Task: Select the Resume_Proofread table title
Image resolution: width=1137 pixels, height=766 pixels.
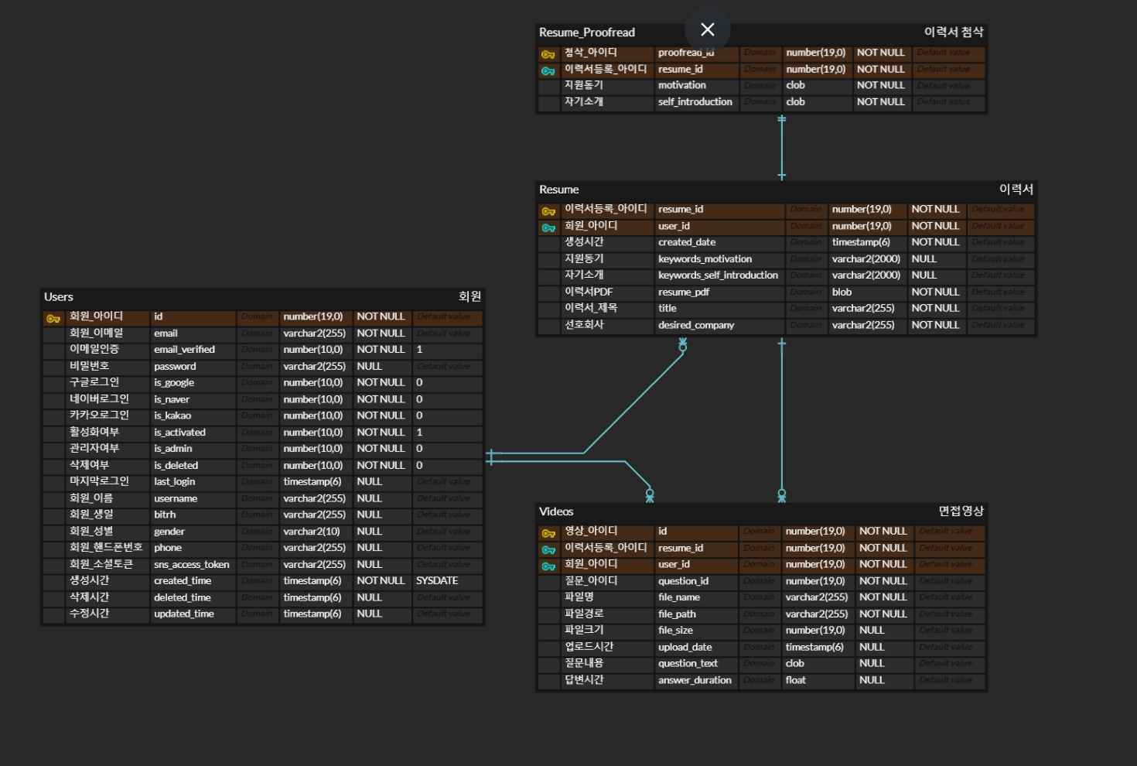Action: (586, 32)
